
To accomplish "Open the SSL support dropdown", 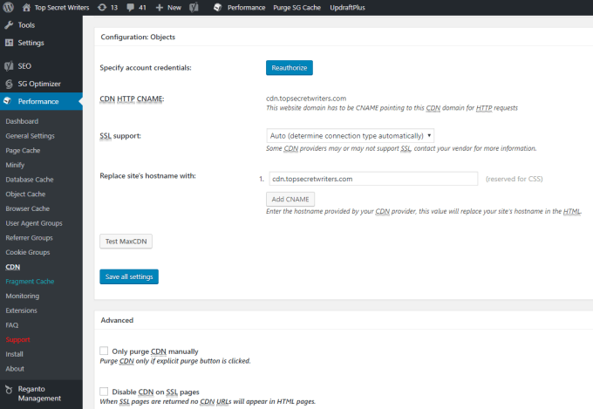I will (351, 135).
